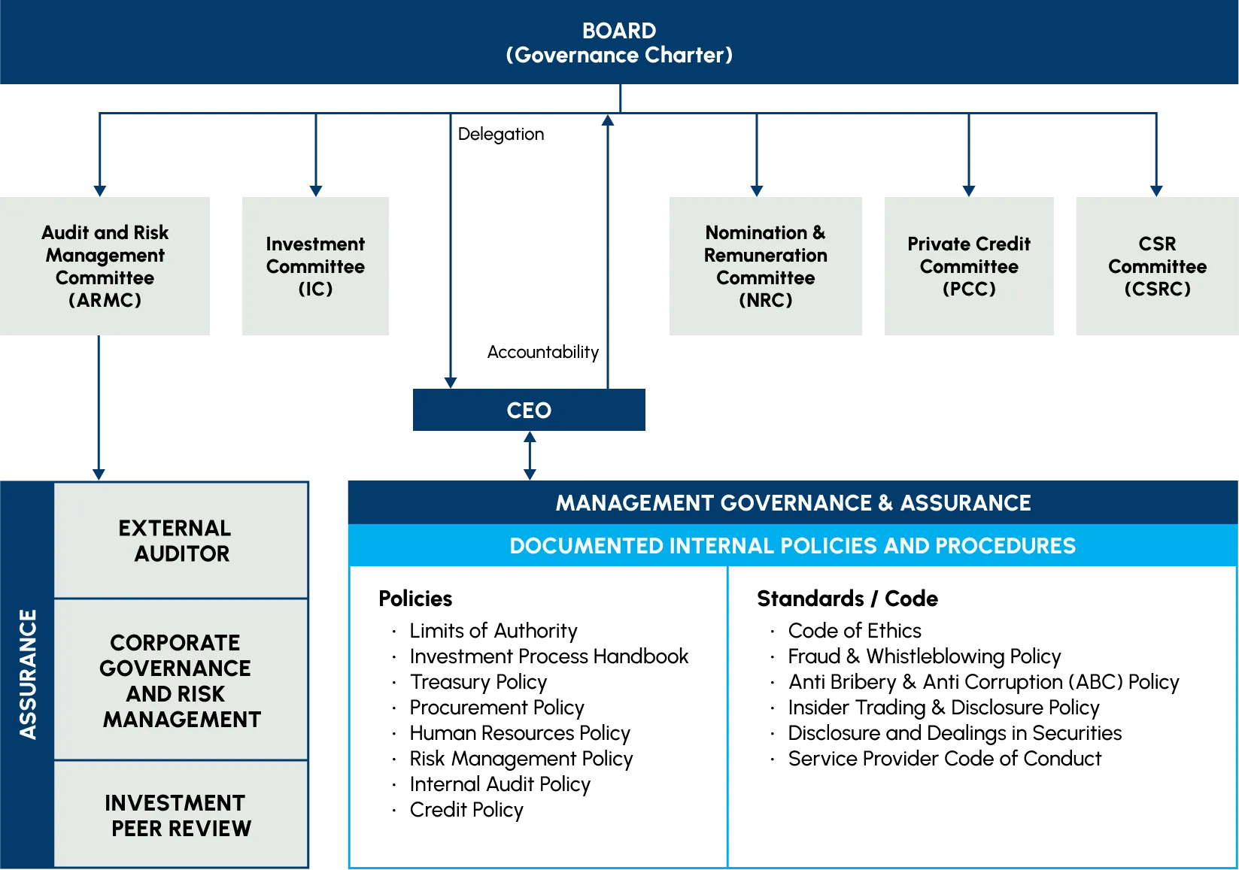Viewport: 1239px width, 870px height.
Task: Click the BOARD (Governance Charter) header box
Action: tap(619, 42)
